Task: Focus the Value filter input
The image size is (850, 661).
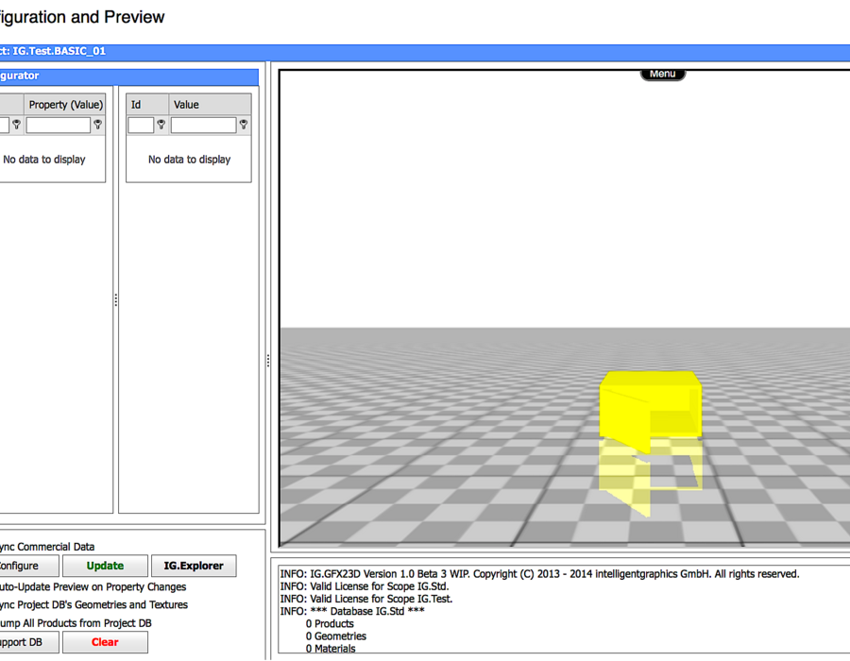Action: click(x=203, y=126)
